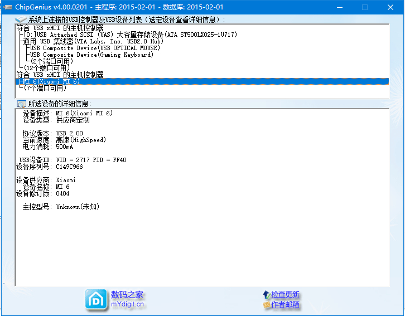The image size is (405, 317).
Task: Click the 设备修订版 0404 line
Action: click(42, 193)
